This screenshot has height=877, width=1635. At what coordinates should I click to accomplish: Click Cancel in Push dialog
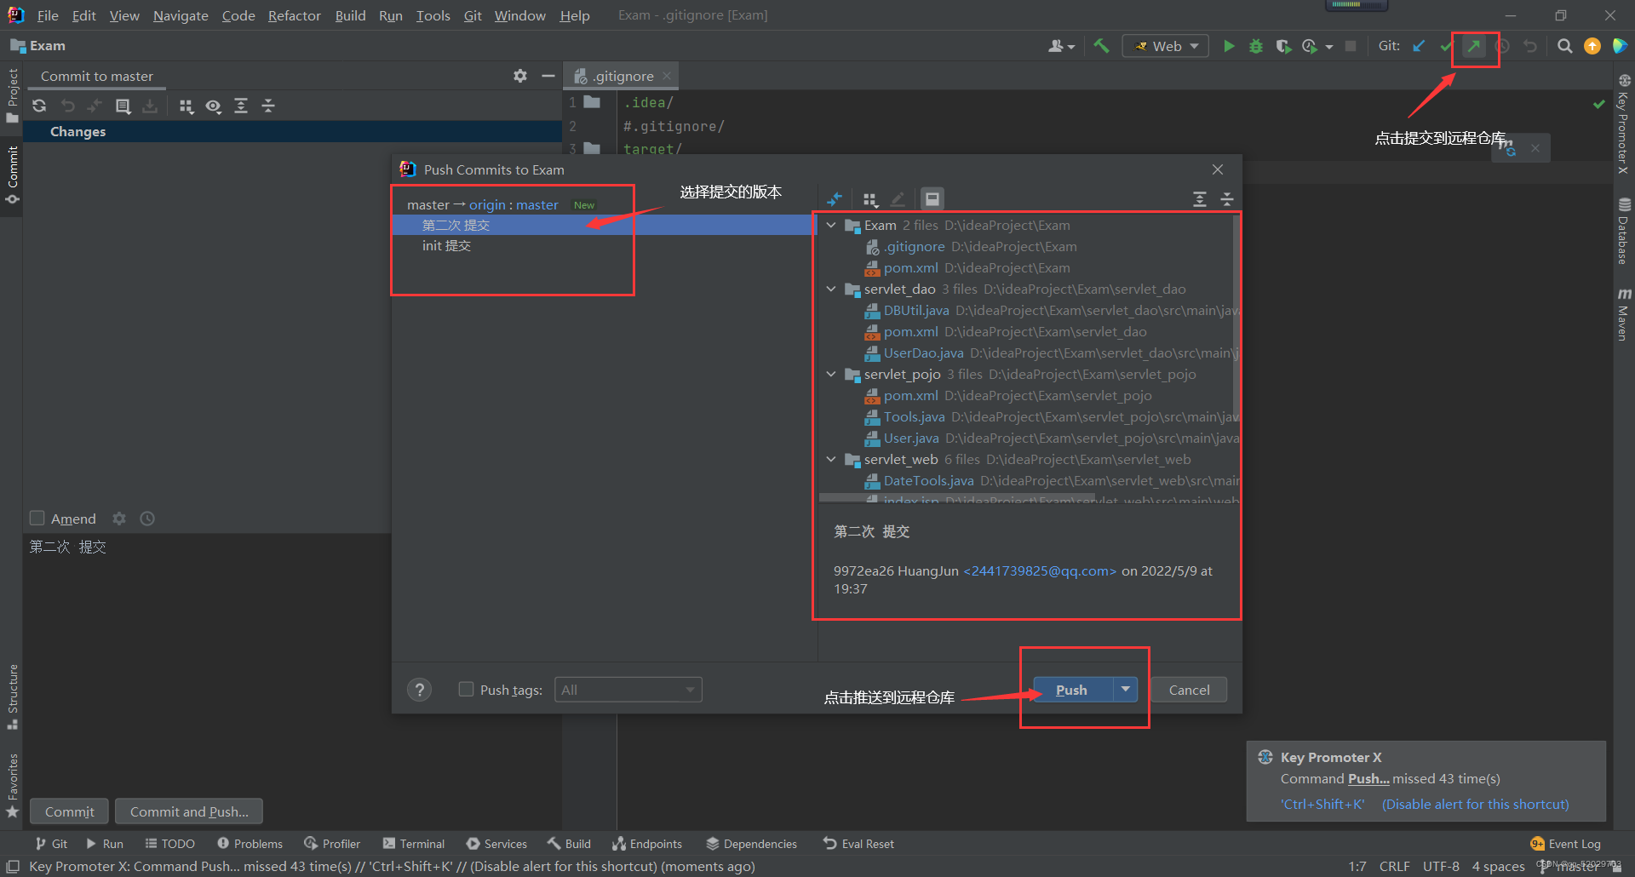pyautogui.click(x=1189, y=690)
